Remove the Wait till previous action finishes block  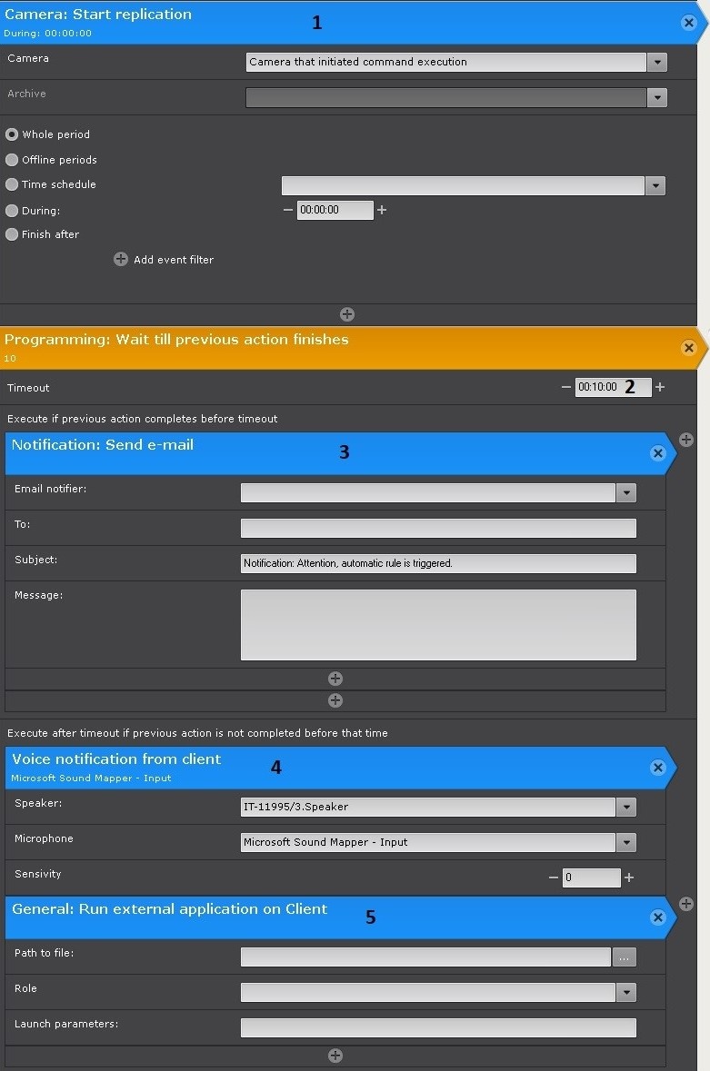tap(688, 348)
